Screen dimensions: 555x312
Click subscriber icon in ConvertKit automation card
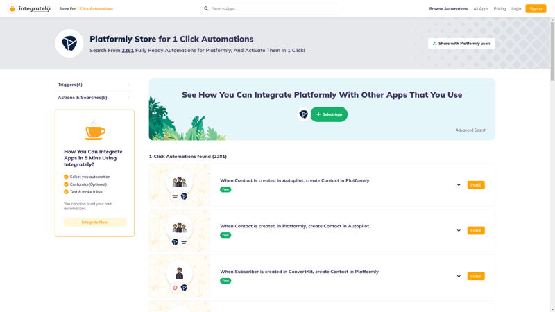click(180, 273)
